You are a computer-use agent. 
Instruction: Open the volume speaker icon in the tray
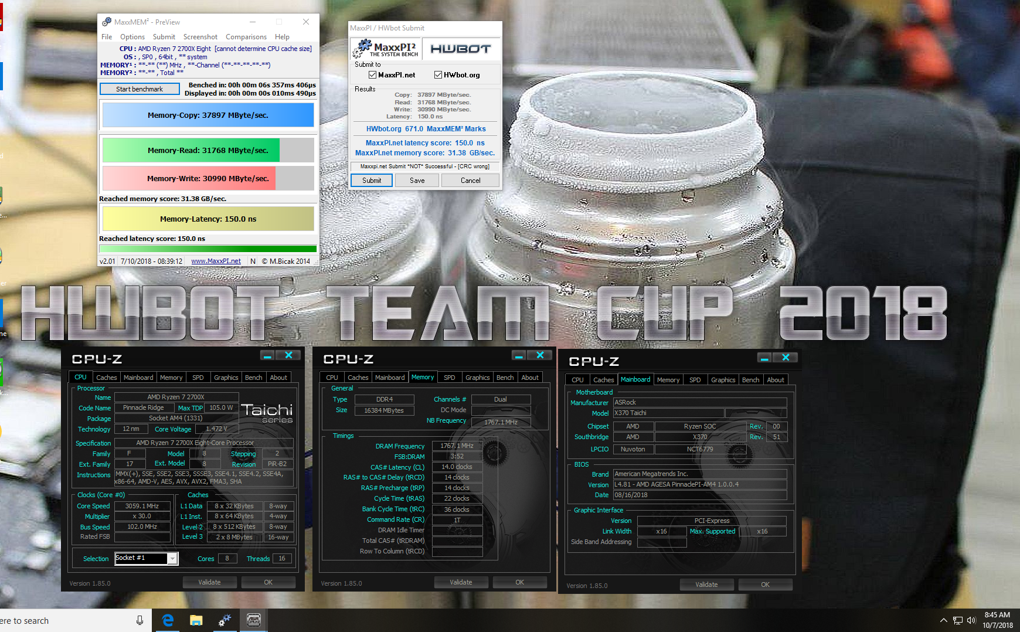coord(971,620)
